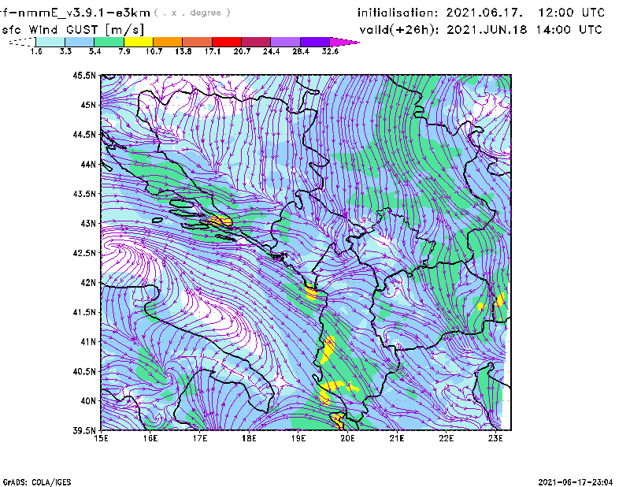Image resolution: width=630 pixels, height=487 pixels.
Task: Click the '15E' longitude label
Action: 101,438
